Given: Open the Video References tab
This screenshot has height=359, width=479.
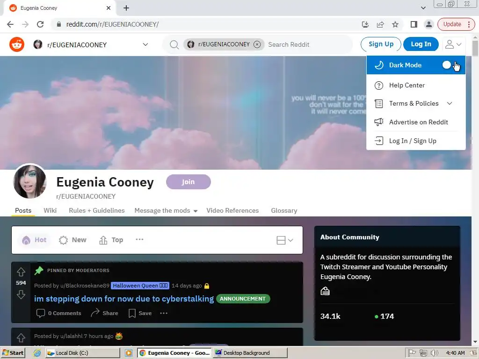Looking at the screenshot, I should [232, 211].
